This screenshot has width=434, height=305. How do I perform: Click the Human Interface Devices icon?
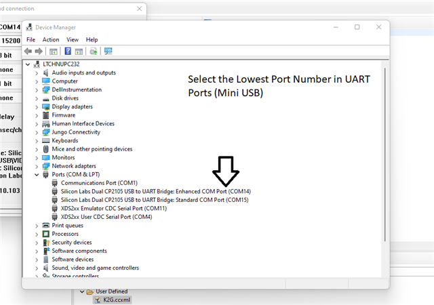pos(45,124)
